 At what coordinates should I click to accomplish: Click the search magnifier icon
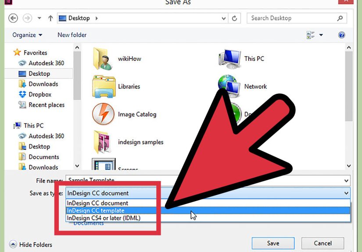click(x=340, y=18)
